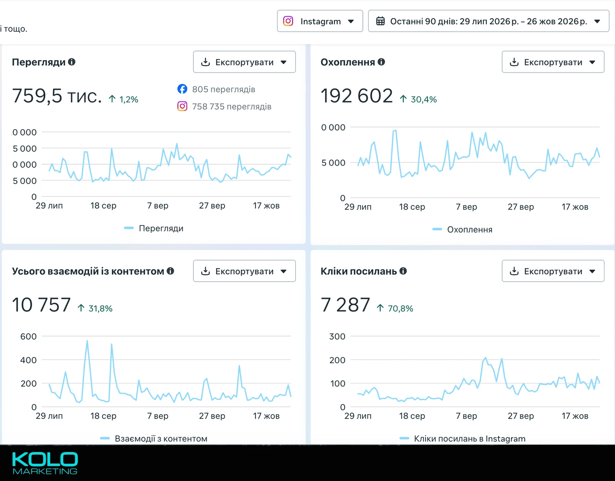Image resolution: width=615 pixels, height=481 pixels.
Task: Toggle the Взаємодії з контентом legend item
Action: 154,438
